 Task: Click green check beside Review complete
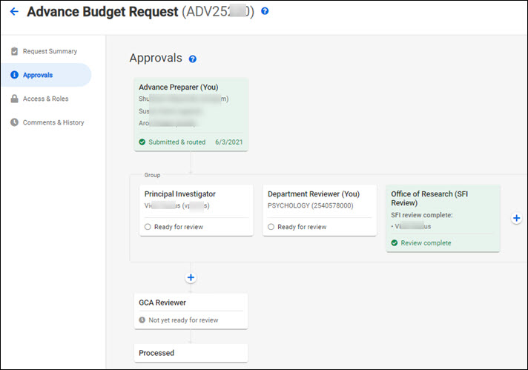[395, 242]
